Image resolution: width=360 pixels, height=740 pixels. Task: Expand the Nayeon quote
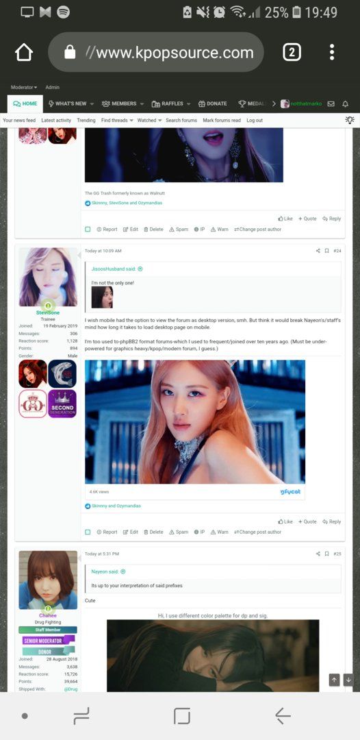123,571
